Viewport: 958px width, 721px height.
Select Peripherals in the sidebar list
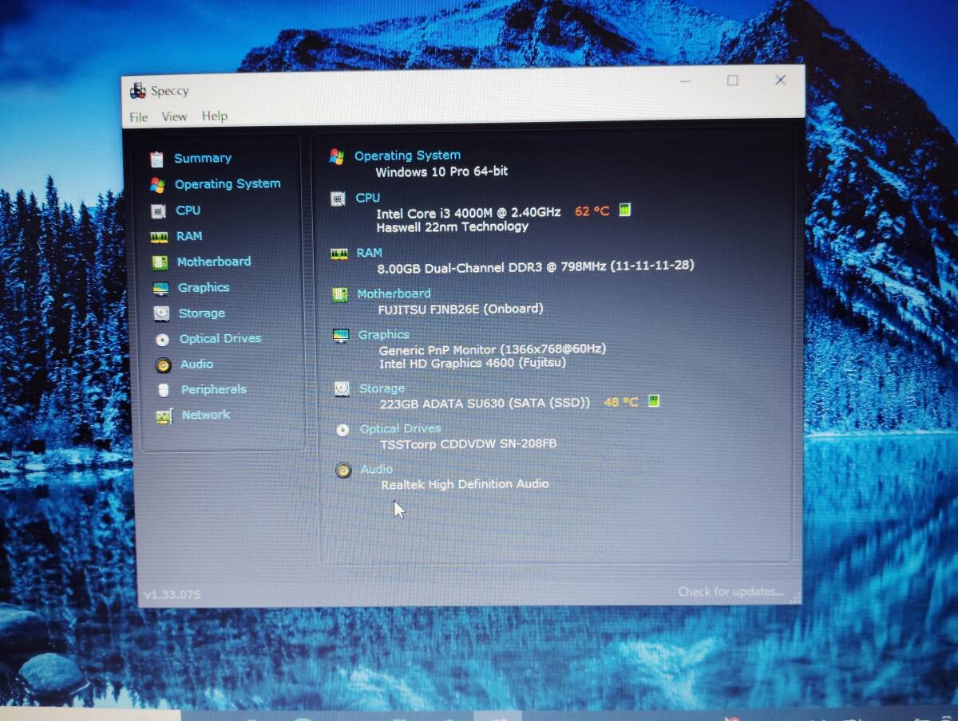[213, 389]
